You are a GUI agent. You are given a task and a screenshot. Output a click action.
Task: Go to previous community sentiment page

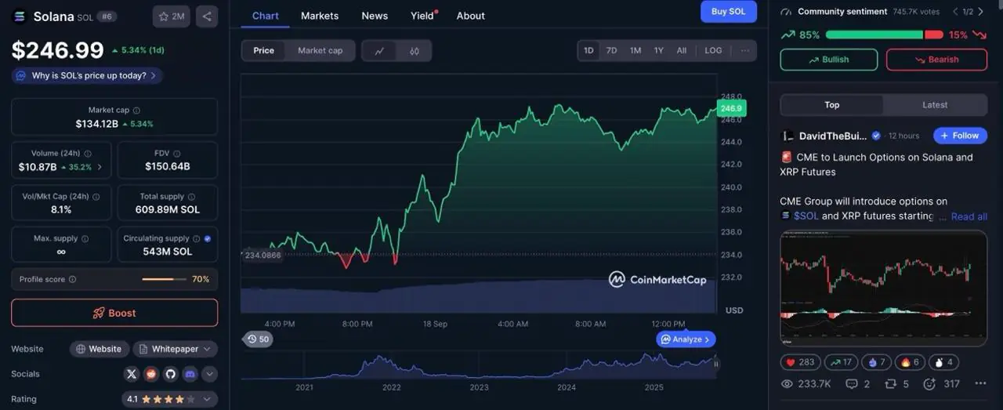[955, 12]
